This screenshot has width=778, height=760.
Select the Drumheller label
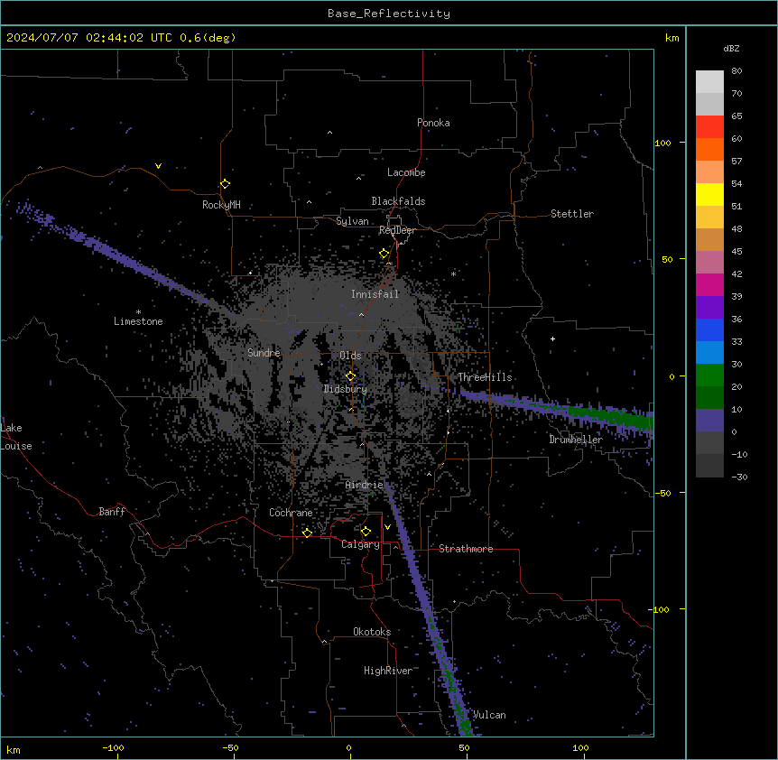click(x=576, y=440)
